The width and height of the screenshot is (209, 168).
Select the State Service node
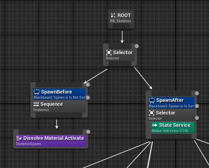(x=173, y=127)
